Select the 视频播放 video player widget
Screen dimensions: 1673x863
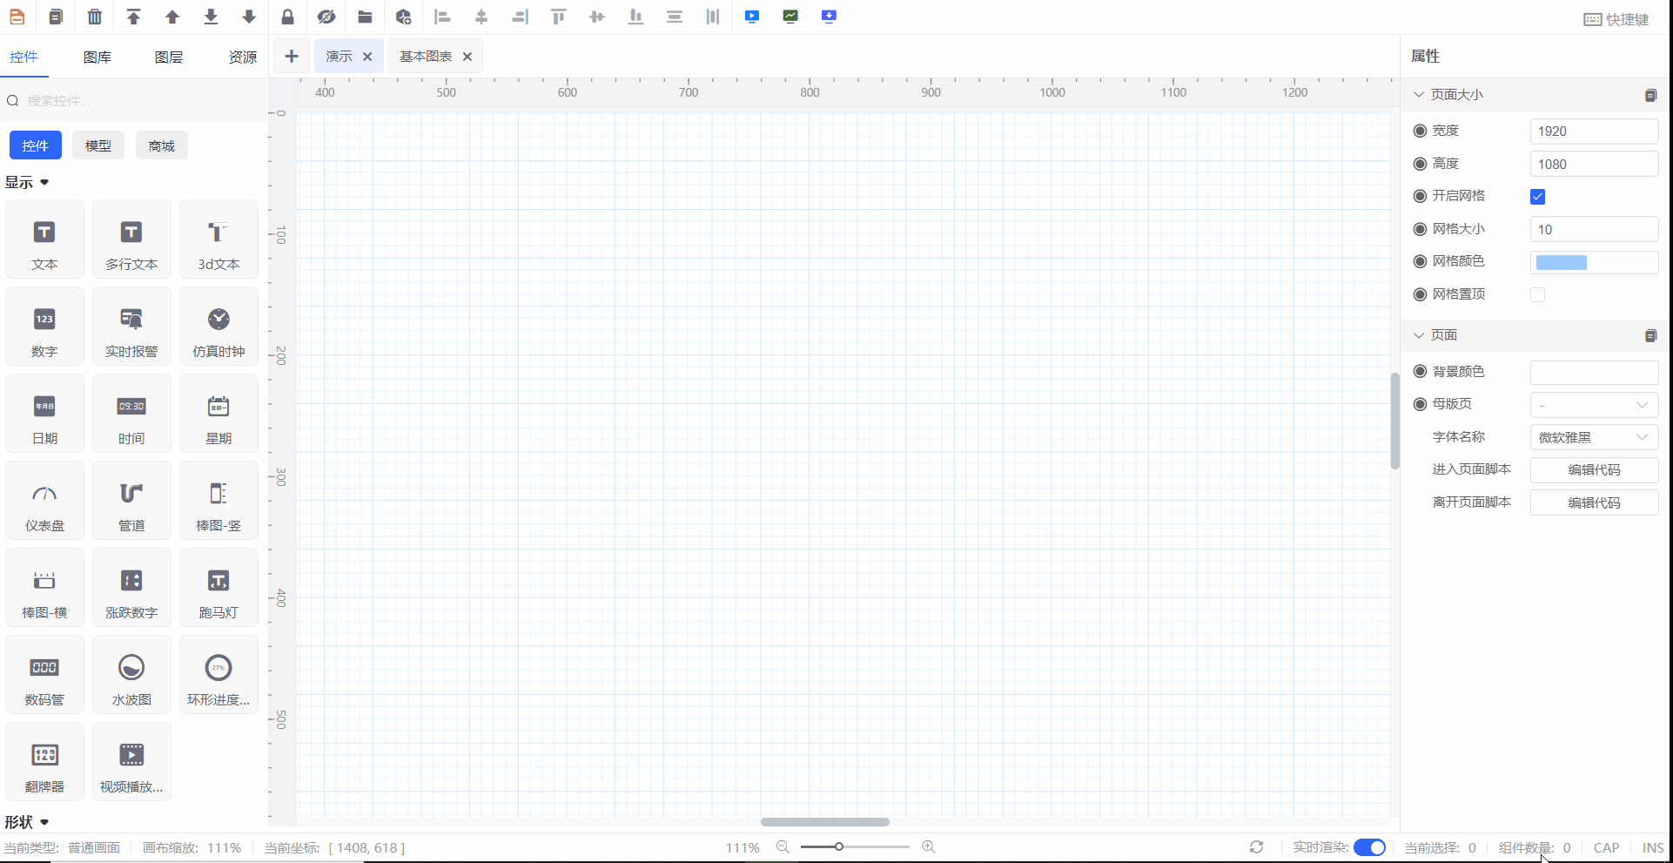131,762
